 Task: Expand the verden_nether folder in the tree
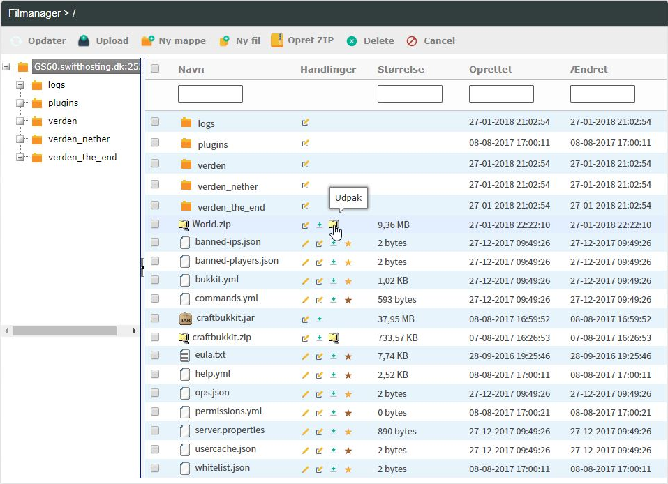click(x=20, y=139)
